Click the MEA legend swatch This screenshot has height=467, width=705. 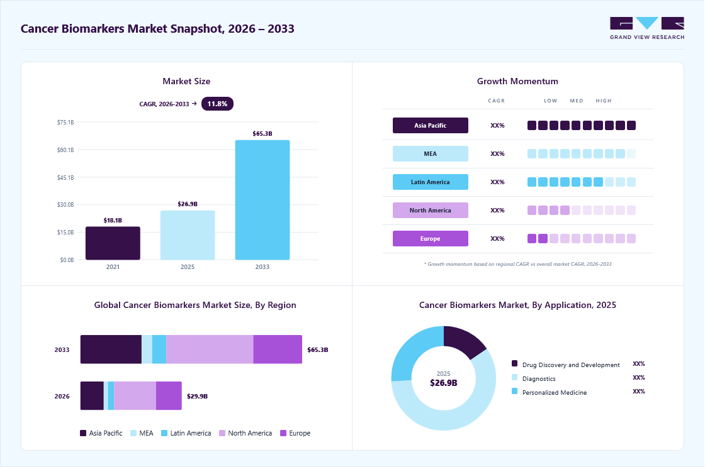point(133,433)
